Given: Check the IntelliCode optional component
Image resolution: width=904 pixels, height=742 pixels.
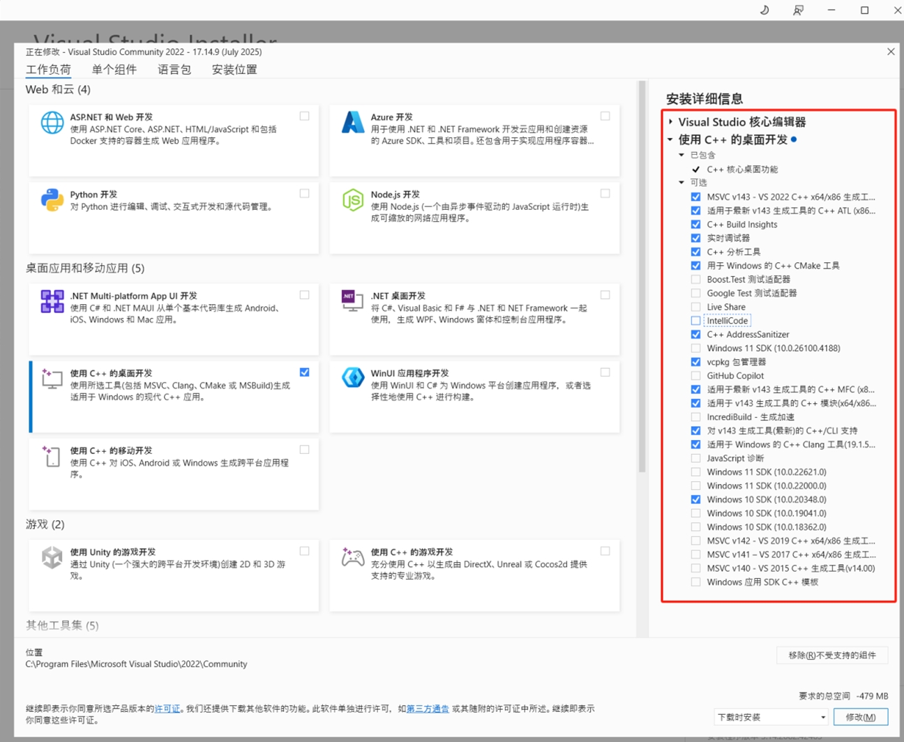Looking at the screenshot, I should [x=695, y=321].
